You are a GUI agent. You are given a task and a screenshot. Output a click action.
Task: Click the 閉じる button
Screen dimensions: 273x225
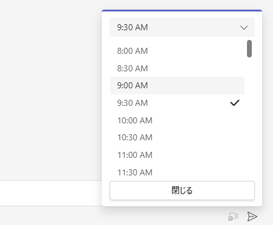tap(182, 191)
